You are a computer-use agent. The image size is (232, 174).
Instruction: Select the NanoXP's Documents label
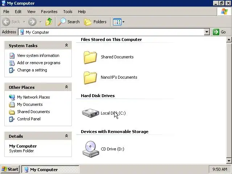click(119, 77)
